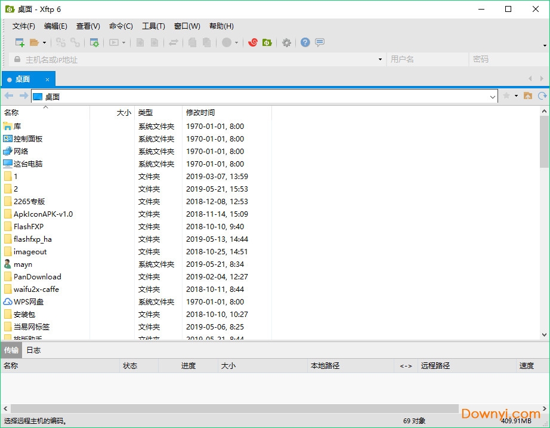Select the transfer arrows toolbar icon
The height and width of the screenshot is (428, 550).
(x=173, y=42)
